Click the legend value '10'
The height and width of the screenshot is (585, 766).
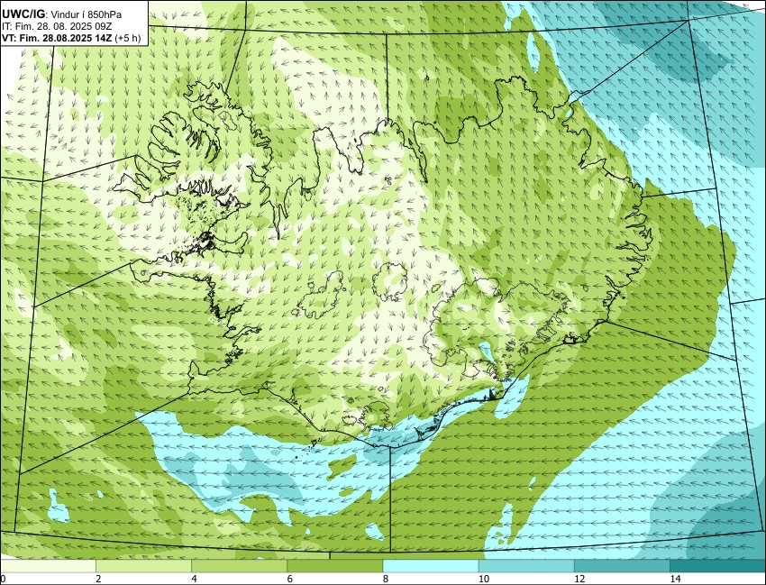coord(483,579)
